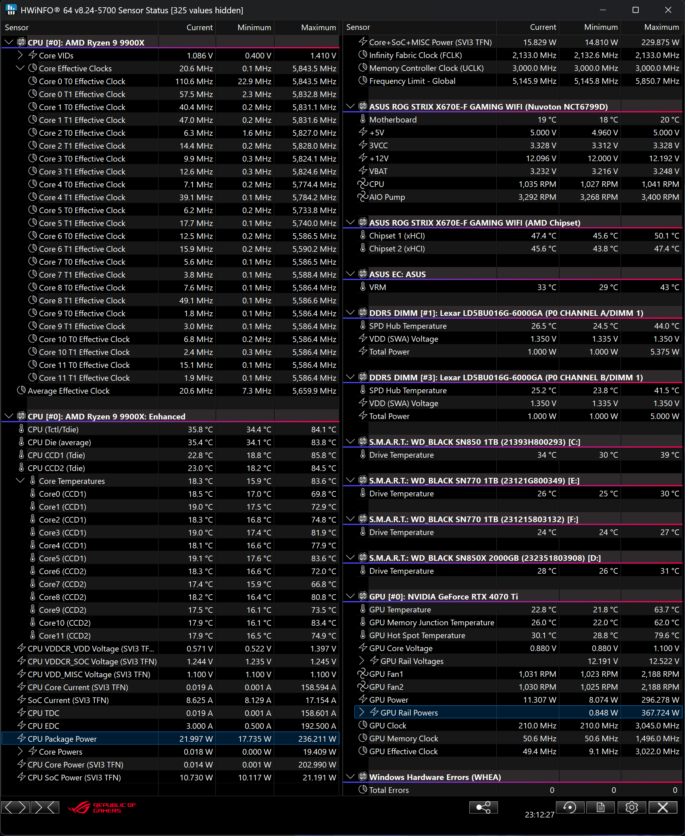Screen dimensions: 685x836
Task: Click the thermometer icon beside GPU Hot Spot Temperature
Action: pyautogui.click(x=363, y=635)
